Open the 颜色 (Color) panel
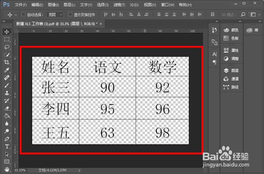 tap(232, 30)
